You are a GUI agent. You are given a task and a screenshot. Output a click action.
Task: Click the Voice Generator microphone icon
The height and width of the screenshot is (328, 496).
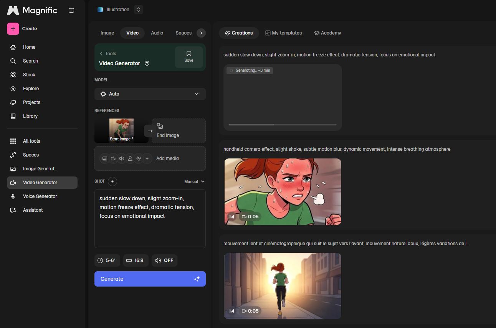pyautogui.click(x=13, y=196)
